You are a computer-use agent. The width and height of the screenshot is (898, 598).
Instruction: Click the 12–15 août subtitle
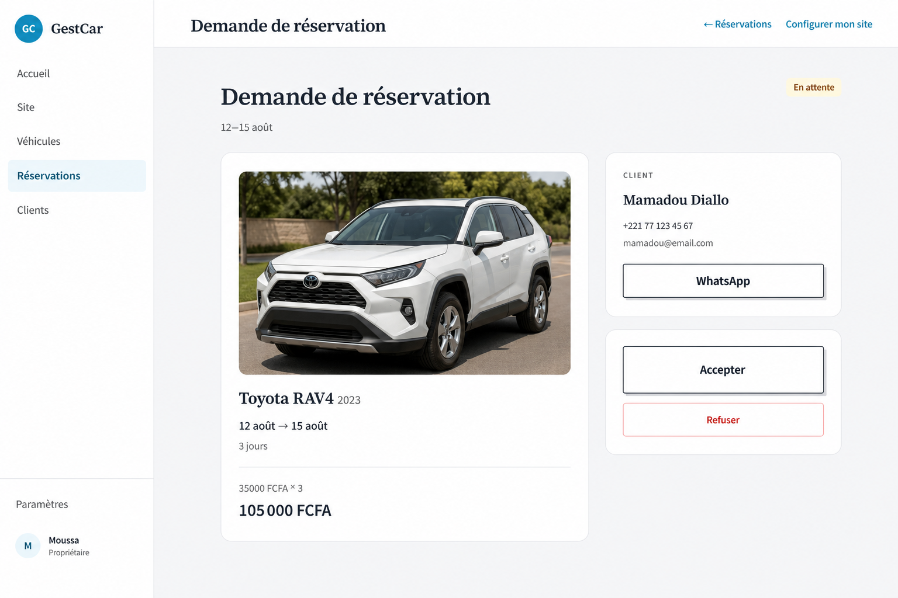coord(247,127)
